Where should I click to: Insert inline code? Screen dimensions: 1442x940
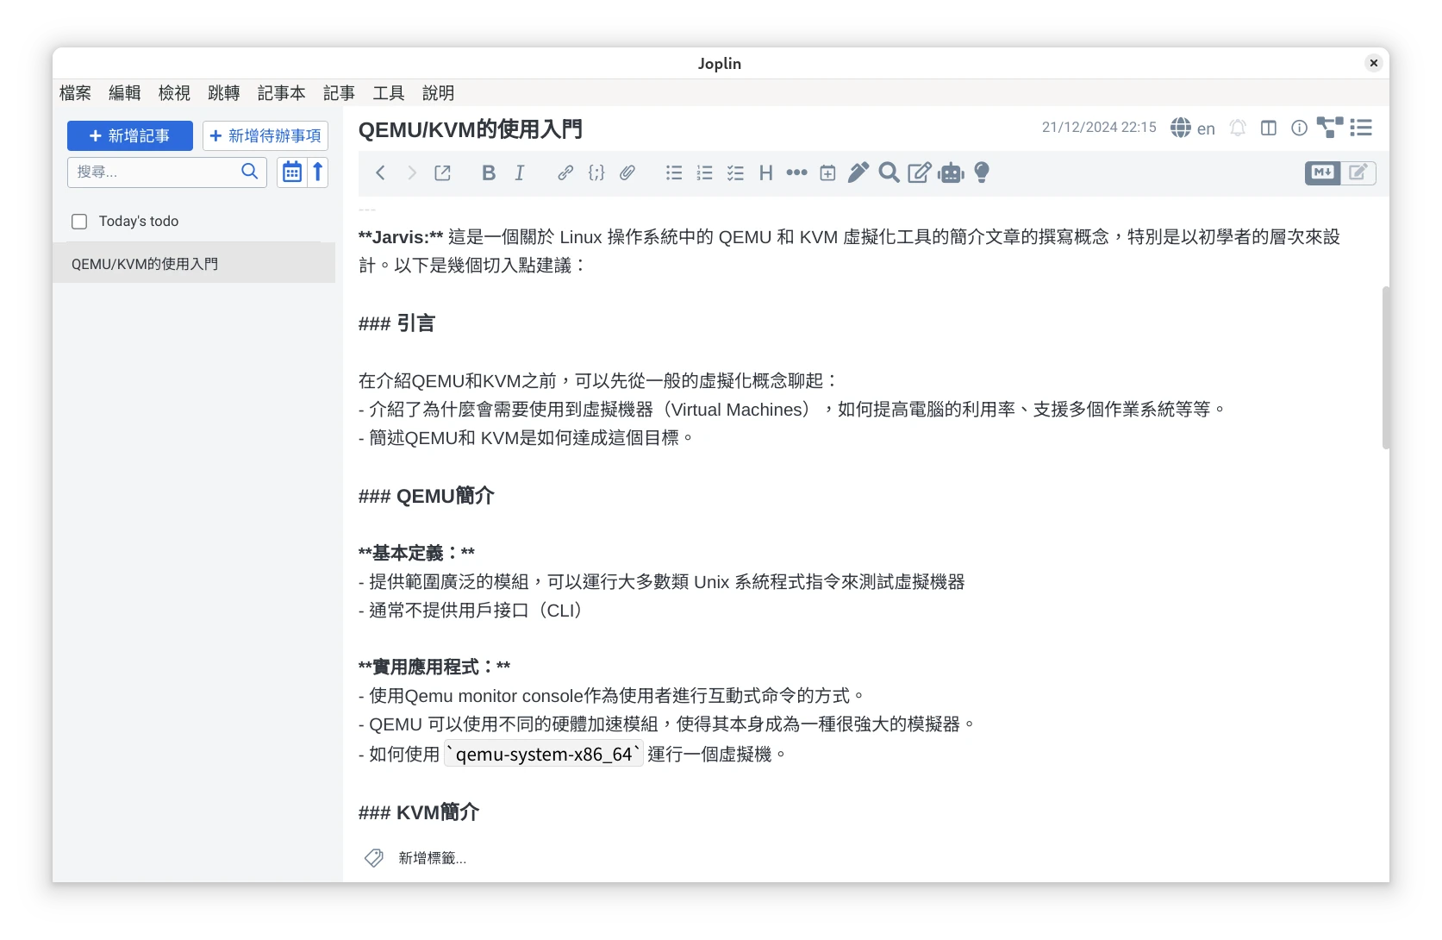[596, 172]
